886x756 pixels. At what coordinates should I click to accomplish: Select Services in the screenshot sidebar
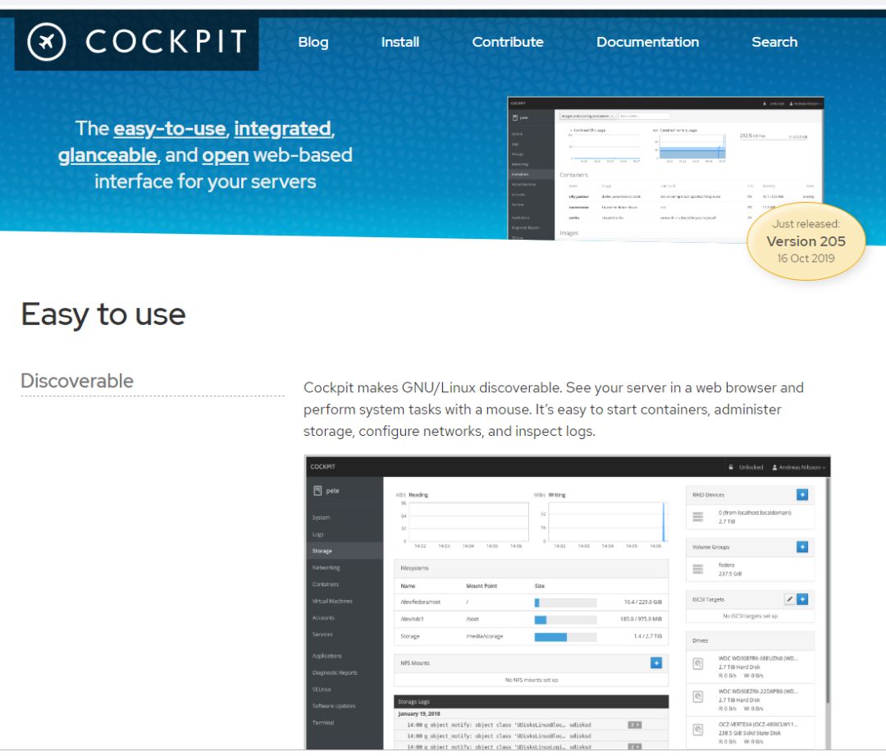point(322,635)
